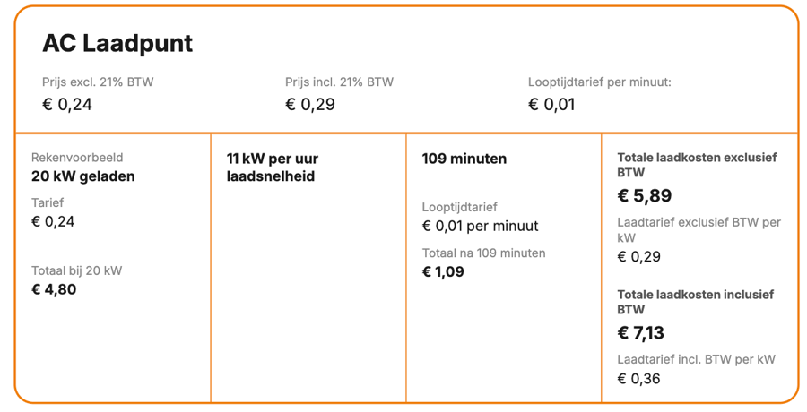Click the € 1,09 amount
The image size is (807, 412).
443,271
